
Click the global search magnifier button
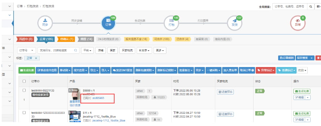(x=311, y=7)
